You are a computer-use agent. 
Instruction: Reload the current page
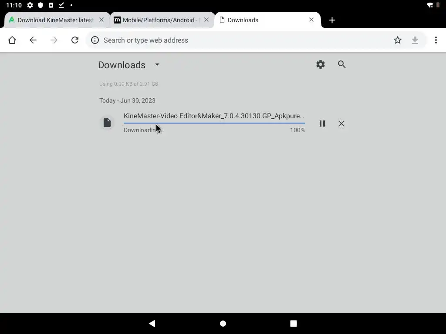pyautogui.click(x=75, y=40)
